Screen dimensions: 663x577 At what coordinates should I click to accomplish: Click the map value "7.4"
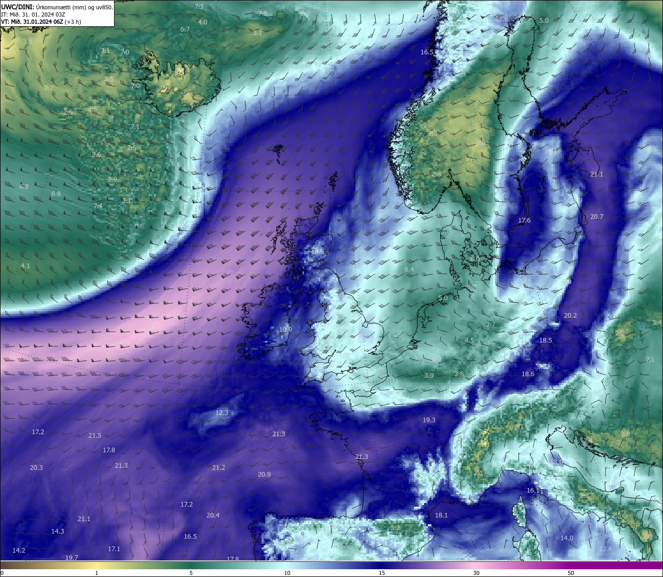click(x=98, y=205)
